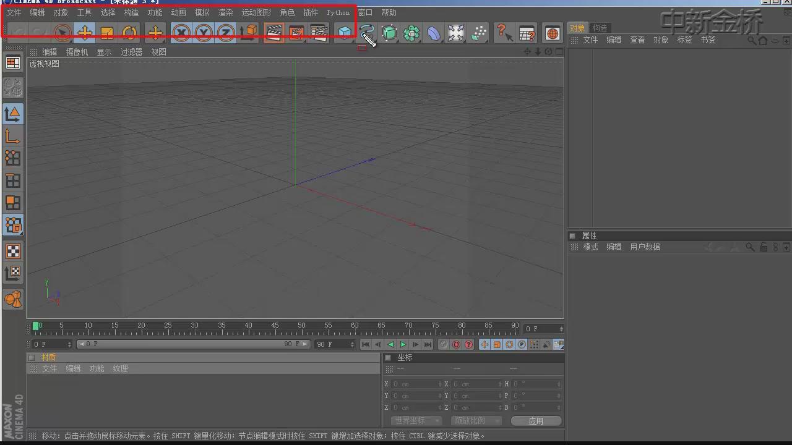Play animation backward
The height and width of the screenshot is (445, 792).
[x=390, y=344]
